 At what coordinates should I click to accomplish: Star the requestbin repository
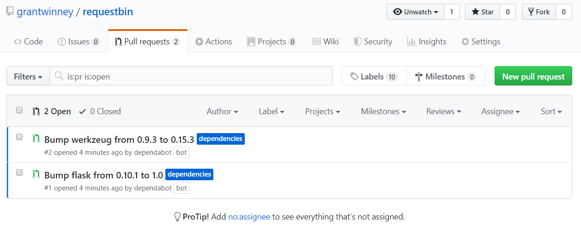pos(483,12)
